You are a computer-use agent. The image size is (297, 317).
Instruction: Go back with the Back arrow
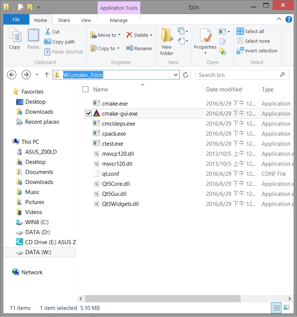pos(12,75)
